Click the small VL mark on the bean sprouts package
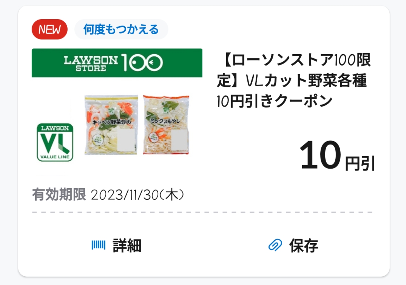This screenshot has height=285, width=406. [167, 110]
